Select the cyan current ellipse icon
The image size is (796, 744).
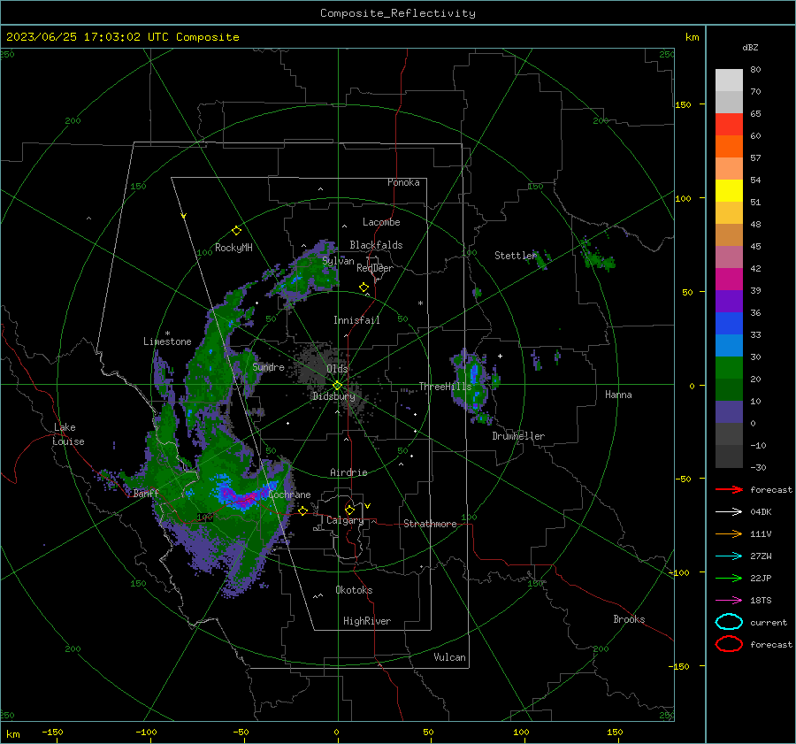click(729, 622)
